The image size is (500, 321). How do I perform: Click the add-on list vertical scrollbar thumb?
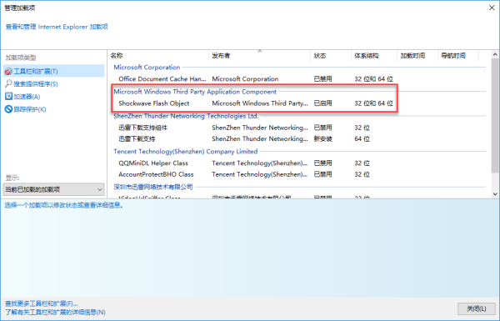pos(495,116)
